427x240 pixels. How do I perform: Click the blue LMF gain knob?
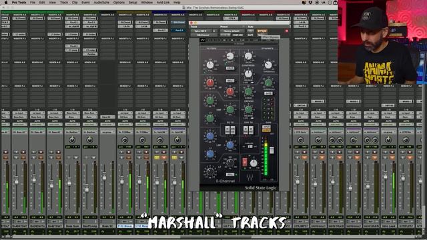point(210,136)
